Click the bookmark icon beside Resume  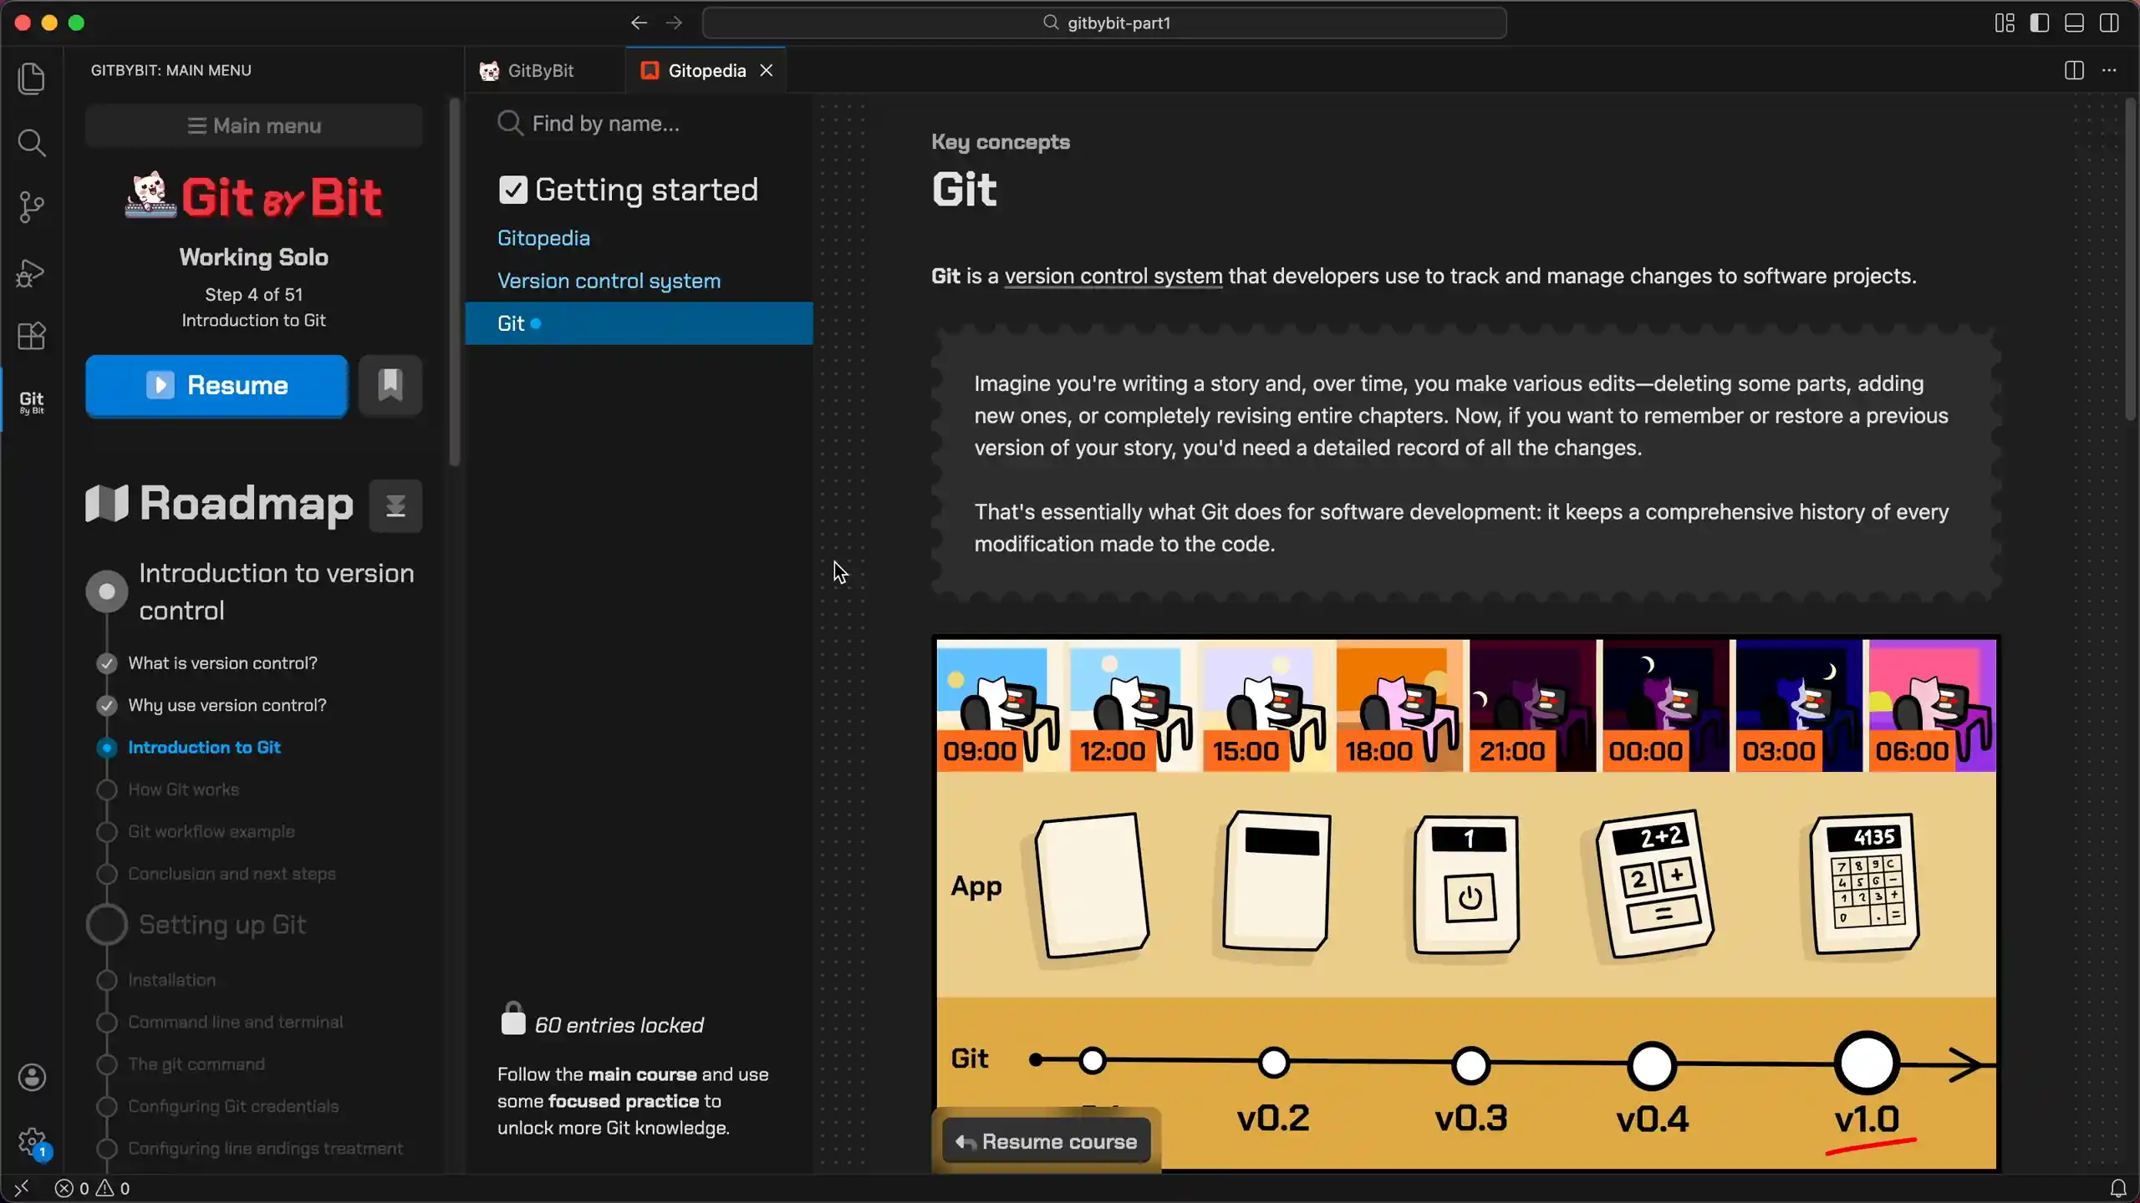(390, 385)
